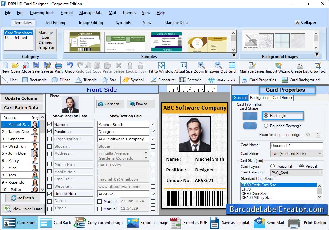Expand the Background Images gallery arrow

317,55
